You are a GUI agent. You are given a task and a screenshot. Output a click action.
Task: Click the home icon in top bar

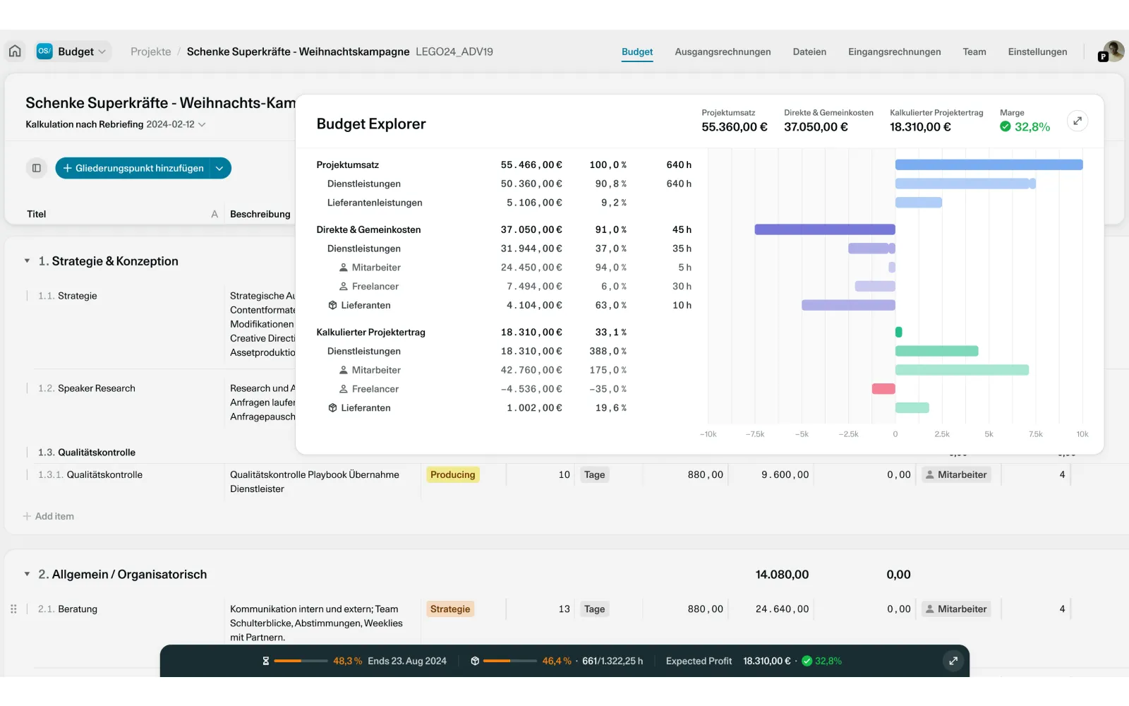pos(15,52)
